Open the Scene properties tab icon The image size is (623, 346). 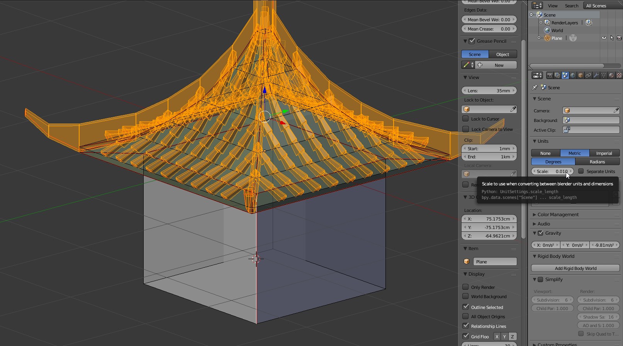pyautogui.click(x=565, y=75)
